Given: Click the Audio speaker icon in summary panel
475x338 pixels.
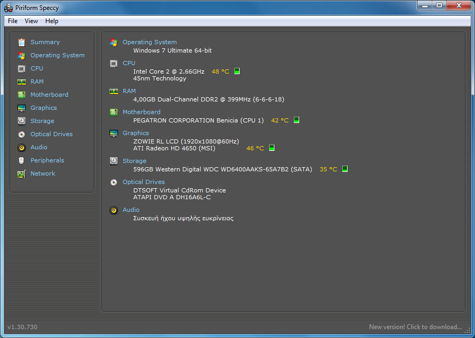Looking at the screenshot, I should click(x=114, y=210).
